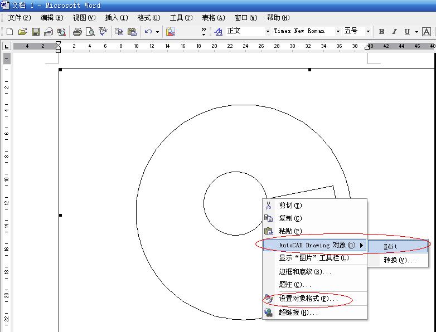Image resolution: width=436 pixels, height=332 pixels.
Task: Open the 文件(F) menu
Action: pyautogui.click(x=19, y=18)
